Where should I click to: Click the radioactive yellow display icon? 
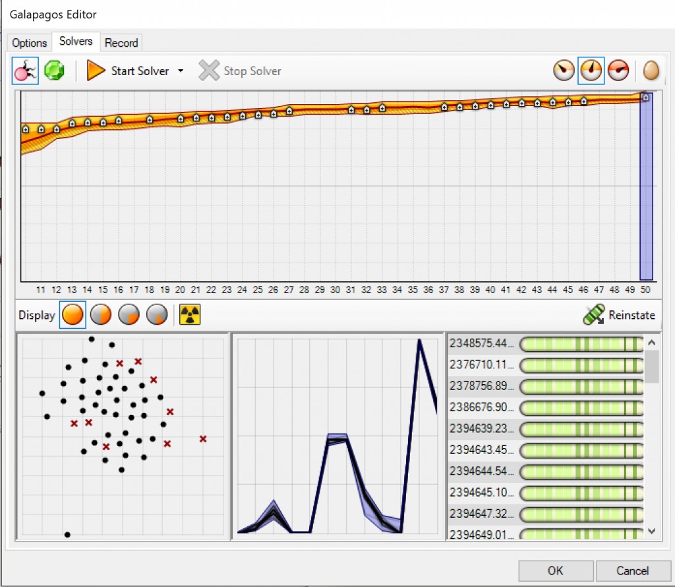[x=190, y=315]
